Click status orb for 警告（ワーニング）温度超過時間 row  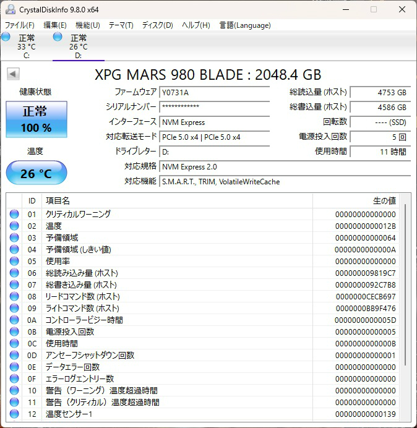[x=14, y=390]
